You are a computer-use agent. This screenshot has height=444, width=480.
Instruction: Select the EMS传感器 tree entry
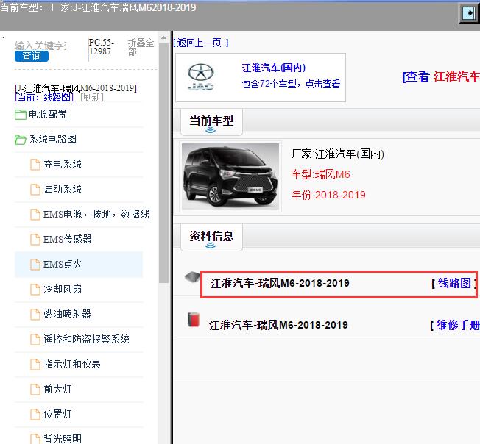click(67, 240)
